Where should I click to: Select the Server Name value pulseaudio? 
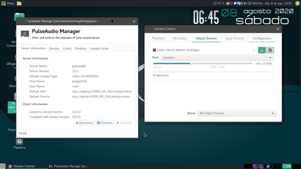(x=79, y=66)
